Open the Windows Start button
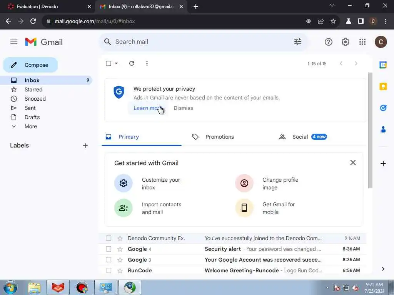 click(10, 287)
